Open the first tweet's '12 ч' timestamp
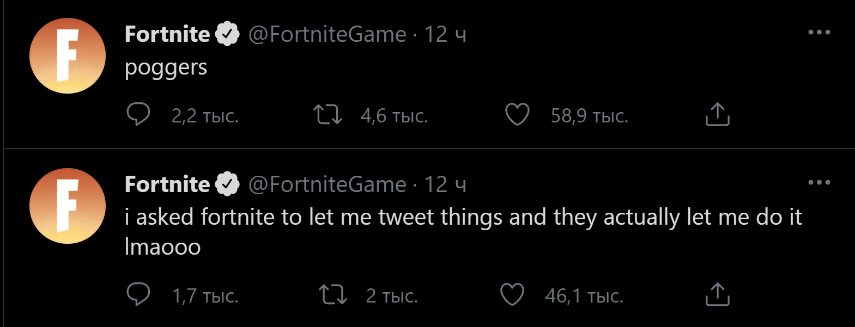Screen dimensions: 855x327 [445, 34]
